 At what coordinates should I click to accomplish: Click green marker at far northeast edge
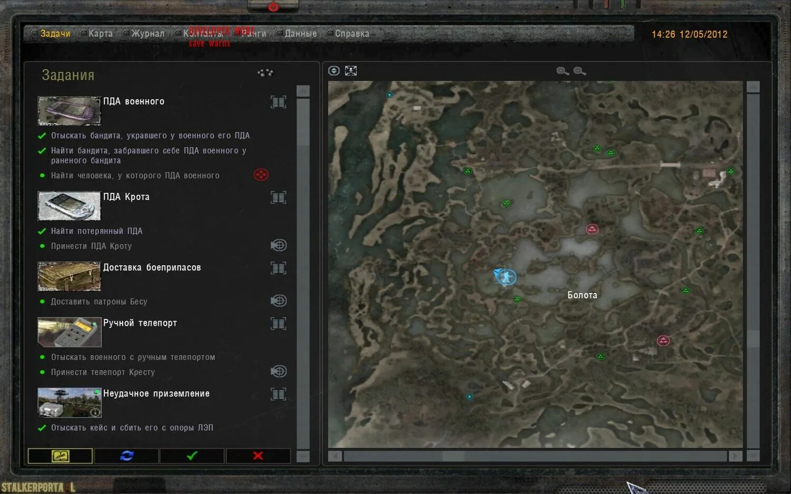tap(731, 171)
